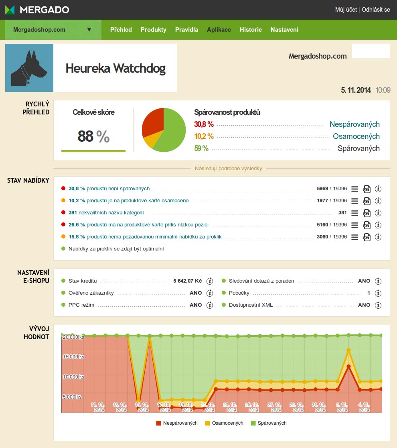Toggle Nespárovaných series in chart legend
The height and width of the screenshot is (448, 397).
(176, 423)
